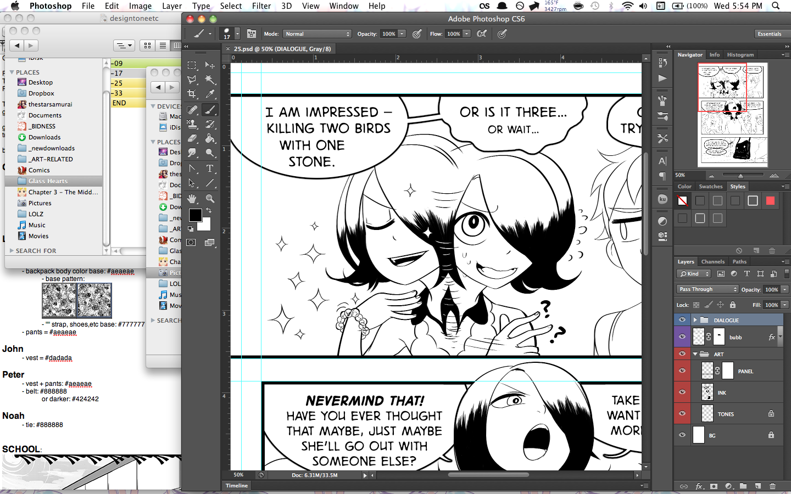
Task: Click the Delete layer trash icon
Action: coord(772,486)
